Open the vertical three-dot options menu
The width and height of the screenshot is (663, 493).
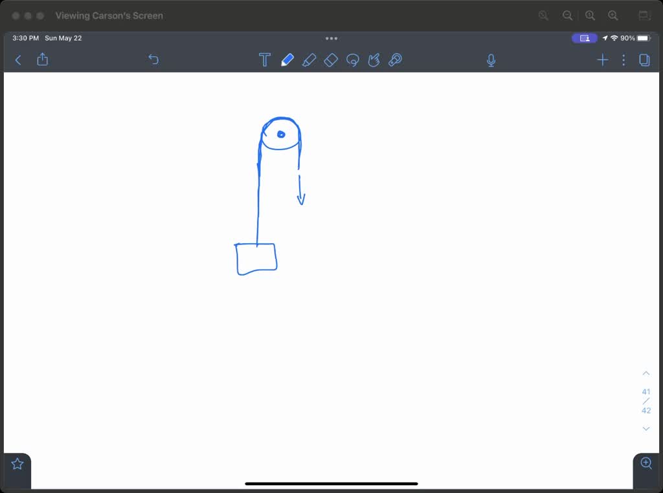tap(624, 60)
